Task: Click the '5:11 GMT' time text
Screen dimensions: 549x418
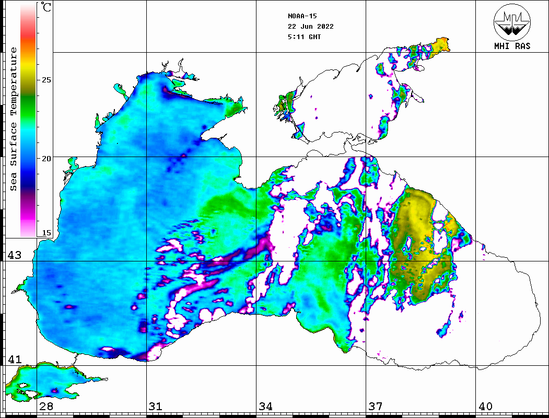Action: [x=304, y=37]
